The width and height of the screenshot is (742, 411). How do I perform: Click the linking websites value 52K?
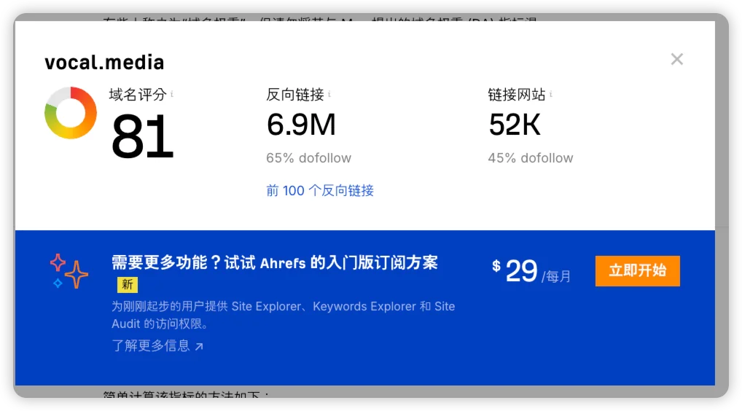[x=515, y=125]
